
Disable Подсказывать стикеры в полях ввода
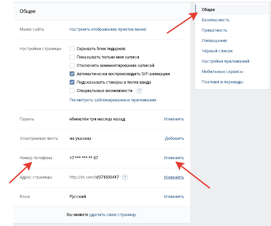point(72,82)
